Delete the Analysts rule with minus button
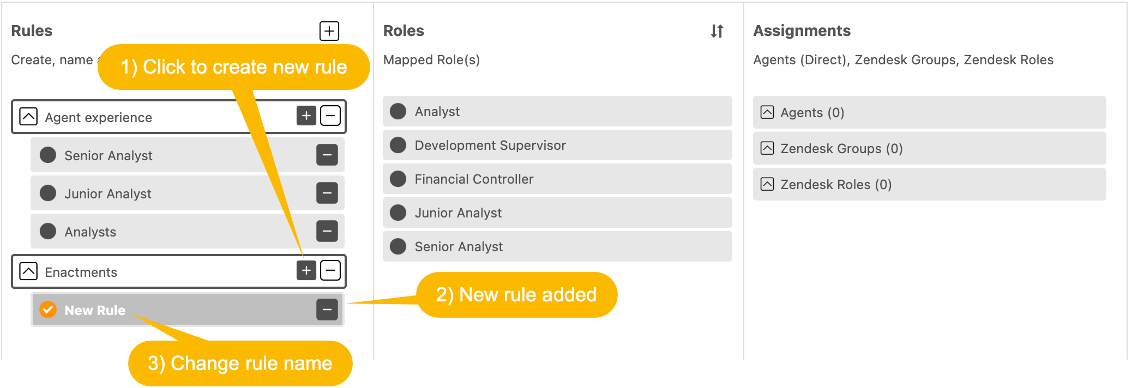 (x=327, y=231)
